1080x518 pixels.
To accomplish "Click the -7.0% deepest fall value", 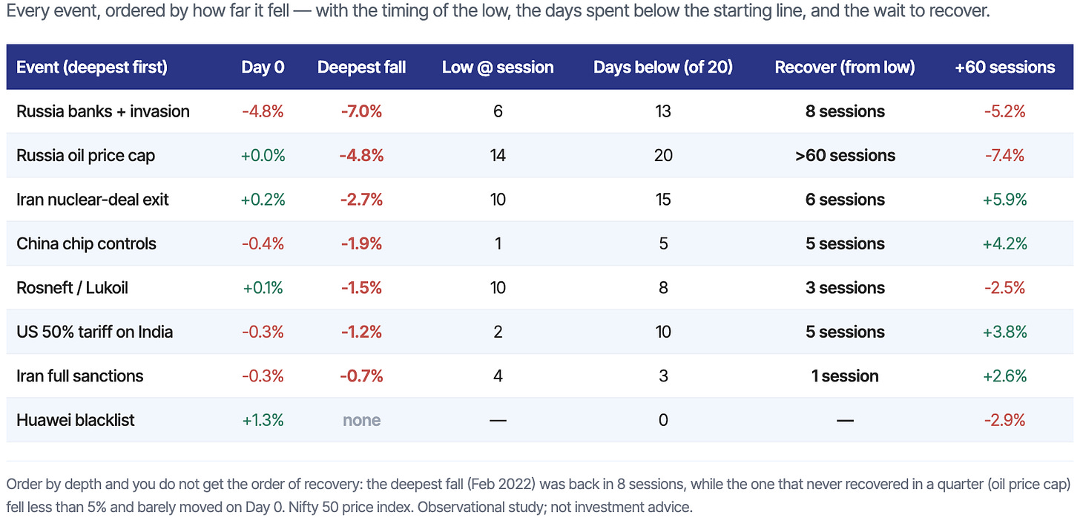I will click(x=361, y=111).
